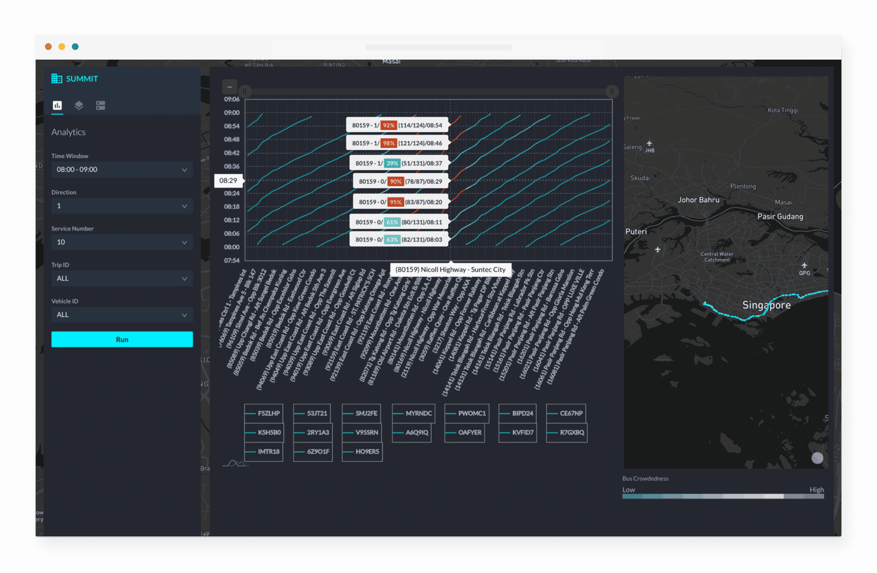Open the Vehicle ID dropdown

[x=122, y=314]
